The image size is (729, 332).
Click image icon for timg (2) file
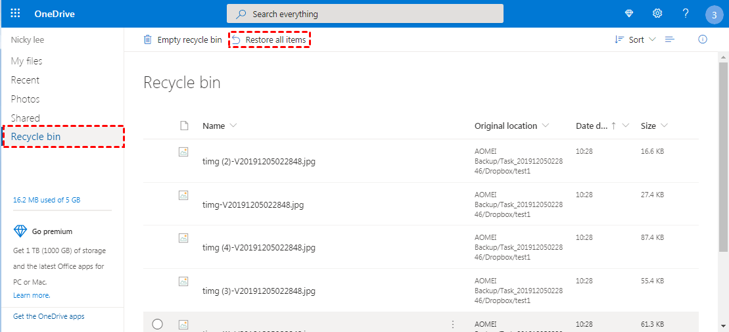click(x=184, y=152)
